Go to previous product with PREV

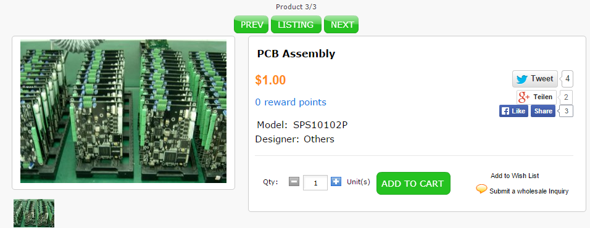[251, 25]
